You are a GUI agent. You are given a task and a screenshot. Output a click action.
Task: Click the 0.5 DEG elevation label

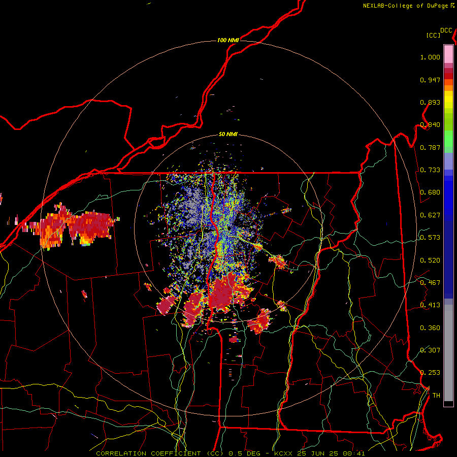point(245,453)
